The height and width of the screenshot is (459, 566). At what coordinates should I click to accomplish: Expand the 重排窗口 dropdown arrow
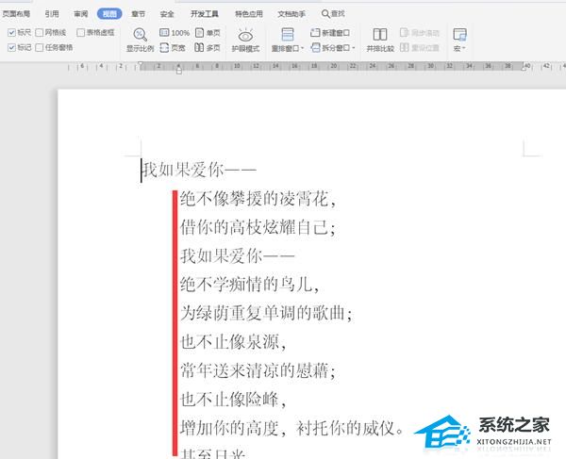click(x=302, y=48)
